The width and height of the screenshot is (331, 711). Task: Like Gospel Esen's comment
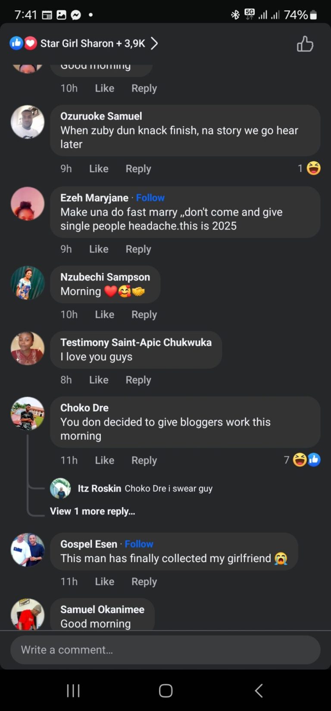pos(104,581)
